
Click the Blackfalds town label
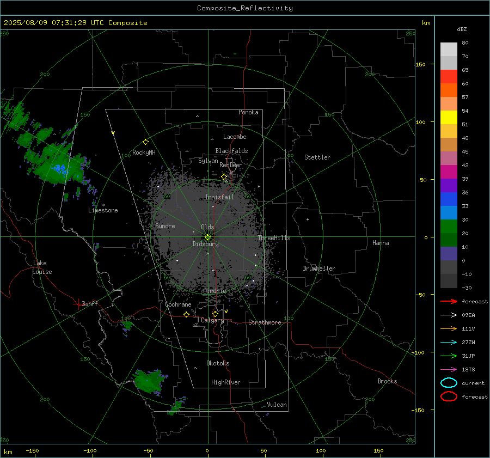231,151
